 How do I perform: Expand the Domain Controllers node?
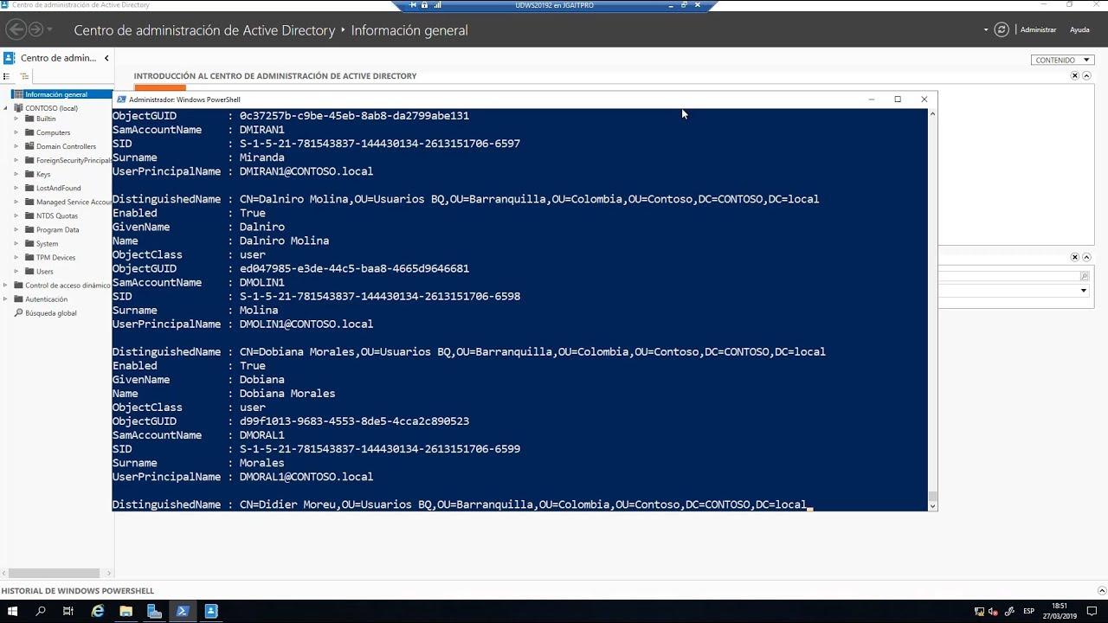pyautogui.click(x=15, y=145)
